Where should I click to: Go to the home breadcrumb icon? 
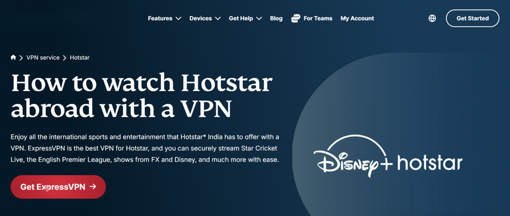[x=13, y=57]
